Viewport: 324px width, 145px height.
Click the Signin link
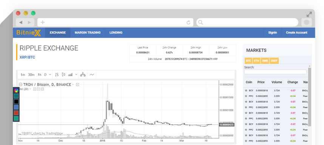point(273,32)
